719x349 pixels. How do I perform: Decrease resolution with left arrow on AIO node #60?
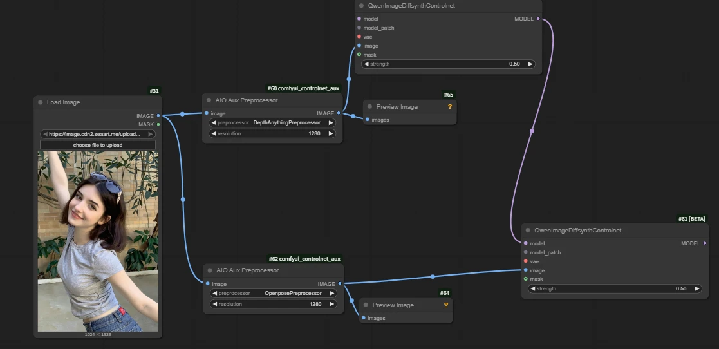[x=214, y=133]
